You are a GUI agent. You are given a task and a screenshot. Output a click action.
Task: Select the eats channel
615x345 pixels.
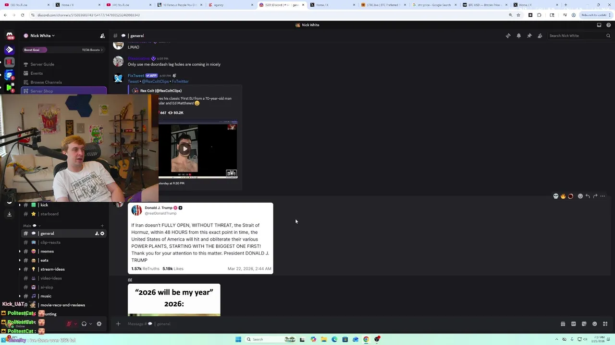click(x=44, y=260)
